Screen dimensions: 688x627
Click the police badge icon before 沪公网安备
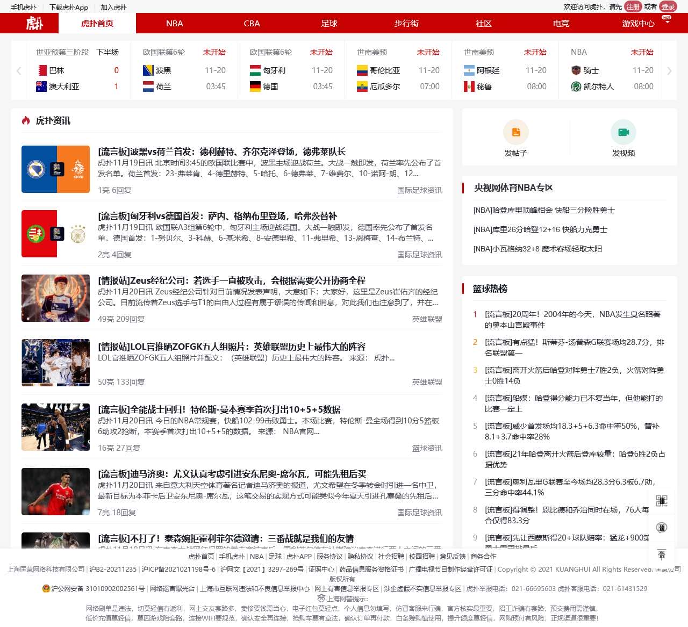coord(46,588)
